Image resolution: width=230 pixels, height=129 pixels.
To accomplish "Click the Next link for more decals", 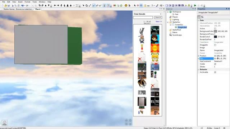I will click(159, 21).
